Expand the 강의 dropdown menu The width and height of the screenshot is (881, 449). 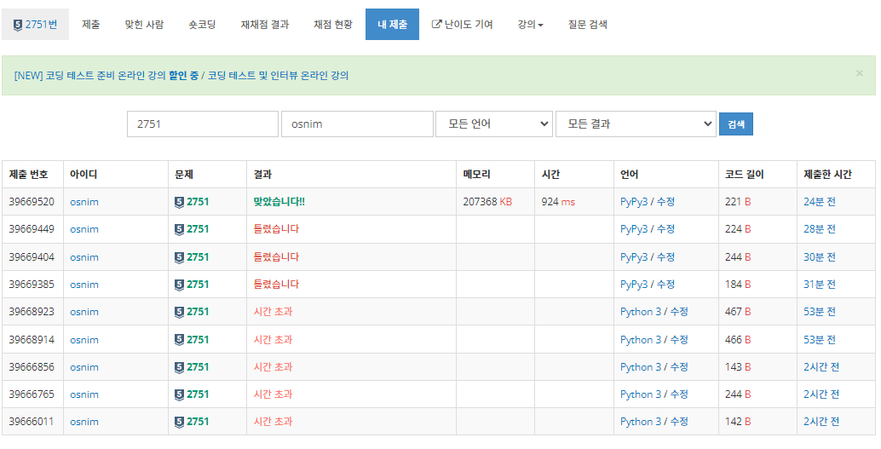click(x=531, y=24)
